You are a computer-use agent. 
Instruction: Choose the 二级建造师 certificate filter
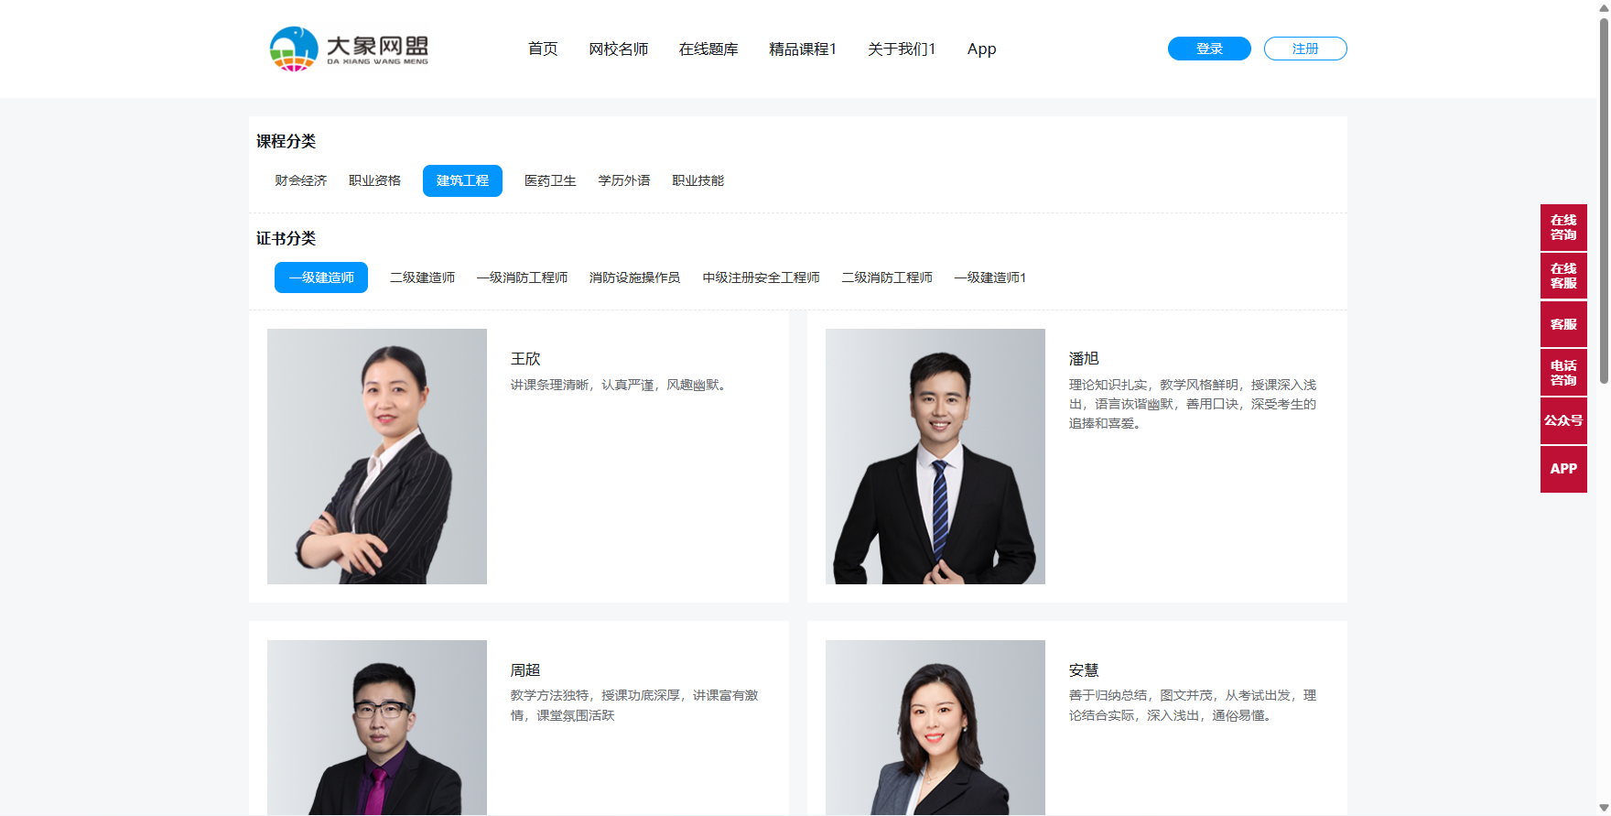point(422,277)
